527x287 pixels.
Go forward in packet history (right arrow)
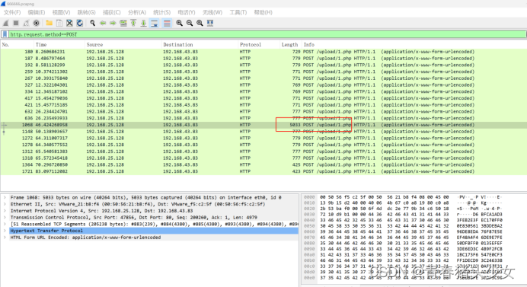113,23
